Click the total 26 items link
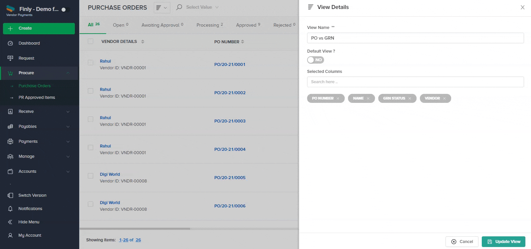The height and width of the screenshot is (249, 531). point(138,240)
